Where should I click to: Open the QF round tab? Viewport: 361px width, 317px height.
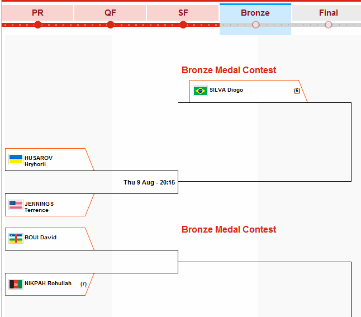point(110,13)
